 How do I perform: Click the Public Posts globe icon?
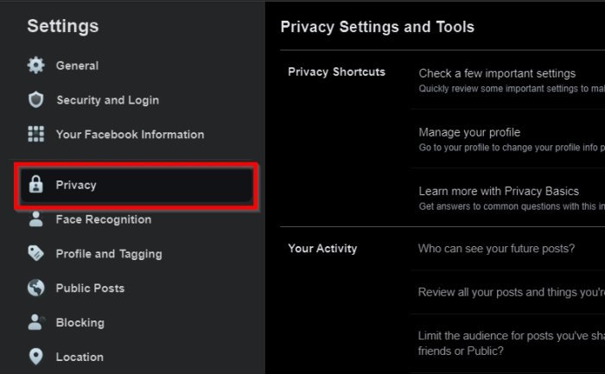(35, 288)
